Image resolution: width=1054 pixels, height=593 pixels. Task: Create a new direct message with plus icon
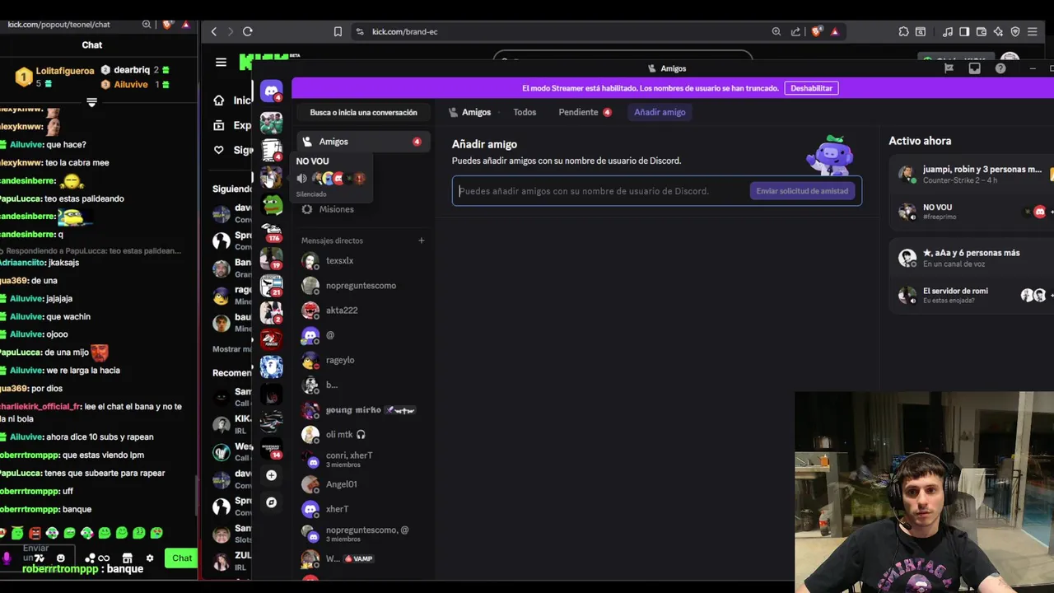[421, 240]
